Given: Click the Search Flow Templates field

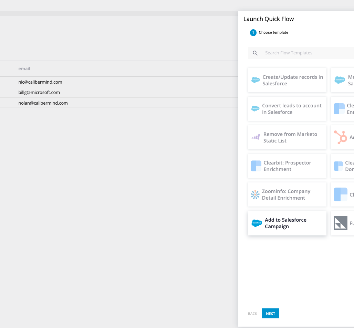Looking at the screenshot, I should [301, 53].
